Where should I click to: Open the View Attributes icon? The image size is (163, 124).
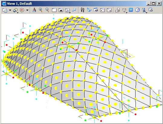pyautogui.click(x=5, y=10)
